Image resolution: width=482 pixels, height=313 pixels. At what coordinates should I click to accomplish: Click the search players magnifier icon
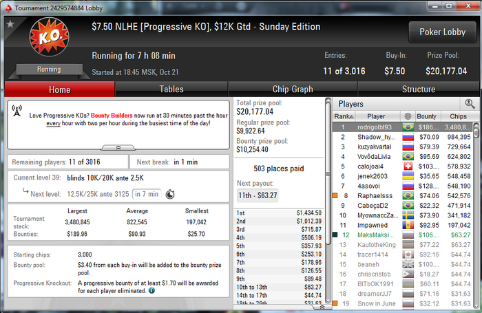tap(470, 104)
